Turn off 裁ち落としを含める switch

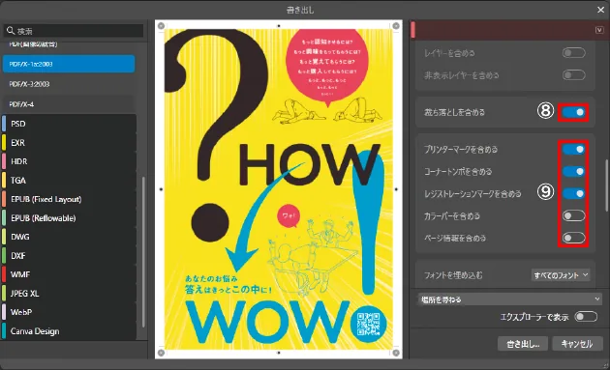[573, 113]
